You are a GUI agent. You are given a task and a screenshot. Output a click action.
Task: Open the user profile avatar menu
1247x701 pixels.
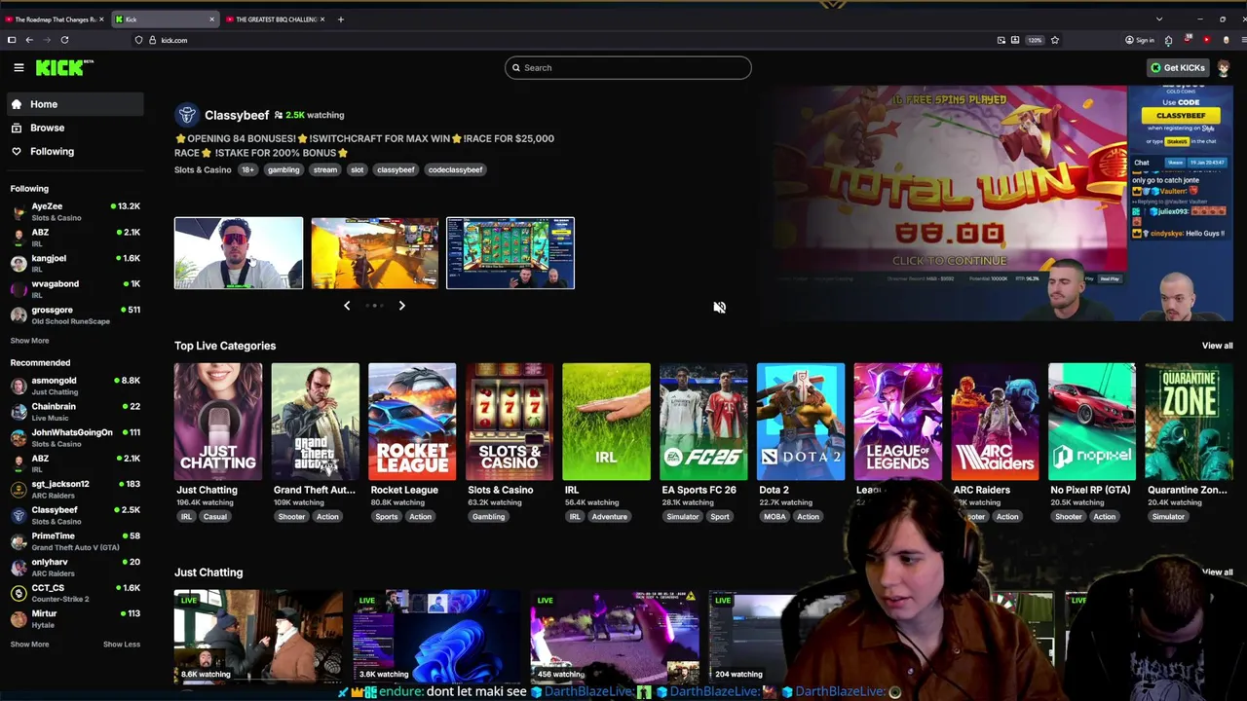pyautogui.click(x=1224, y=67)
